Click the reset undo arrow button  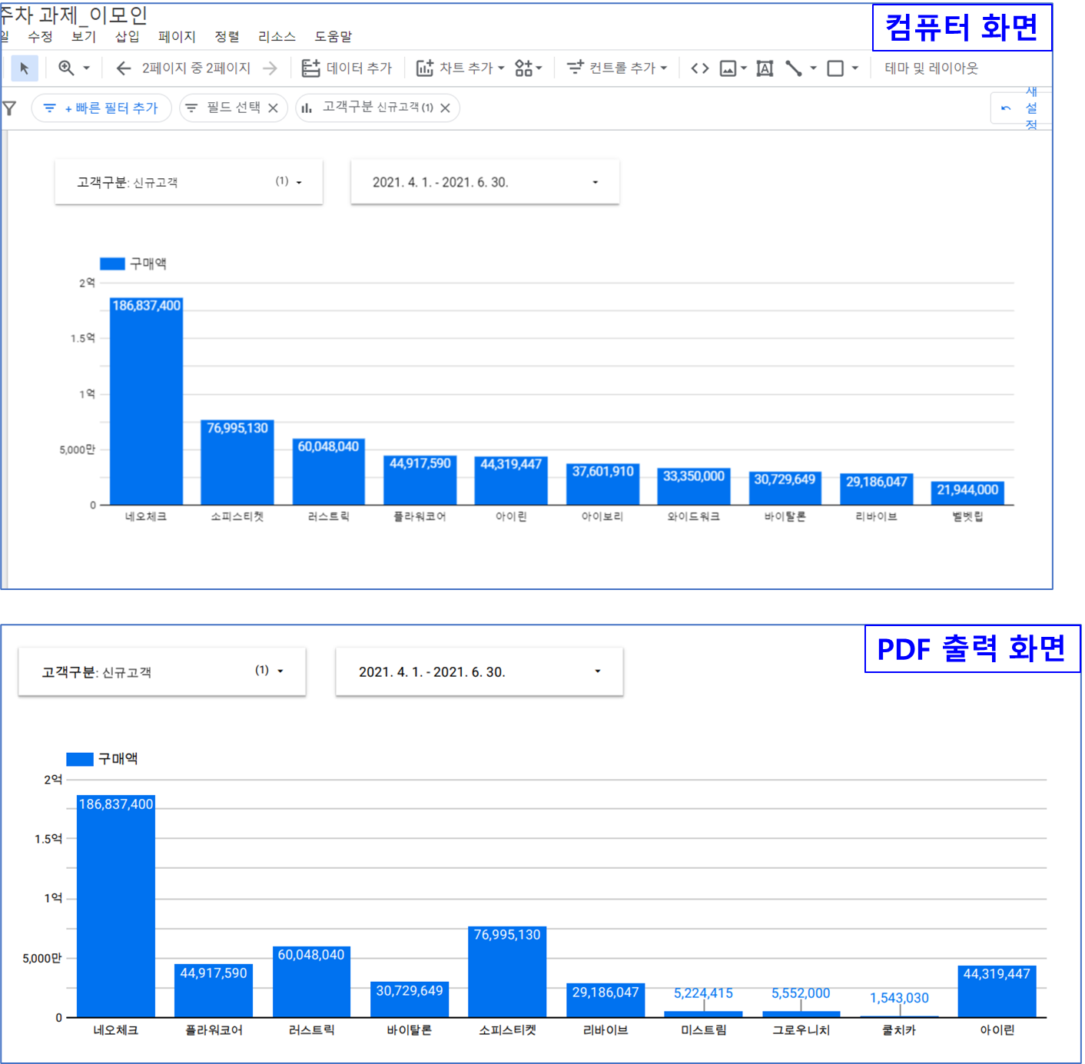click(x=1006, y=108)
